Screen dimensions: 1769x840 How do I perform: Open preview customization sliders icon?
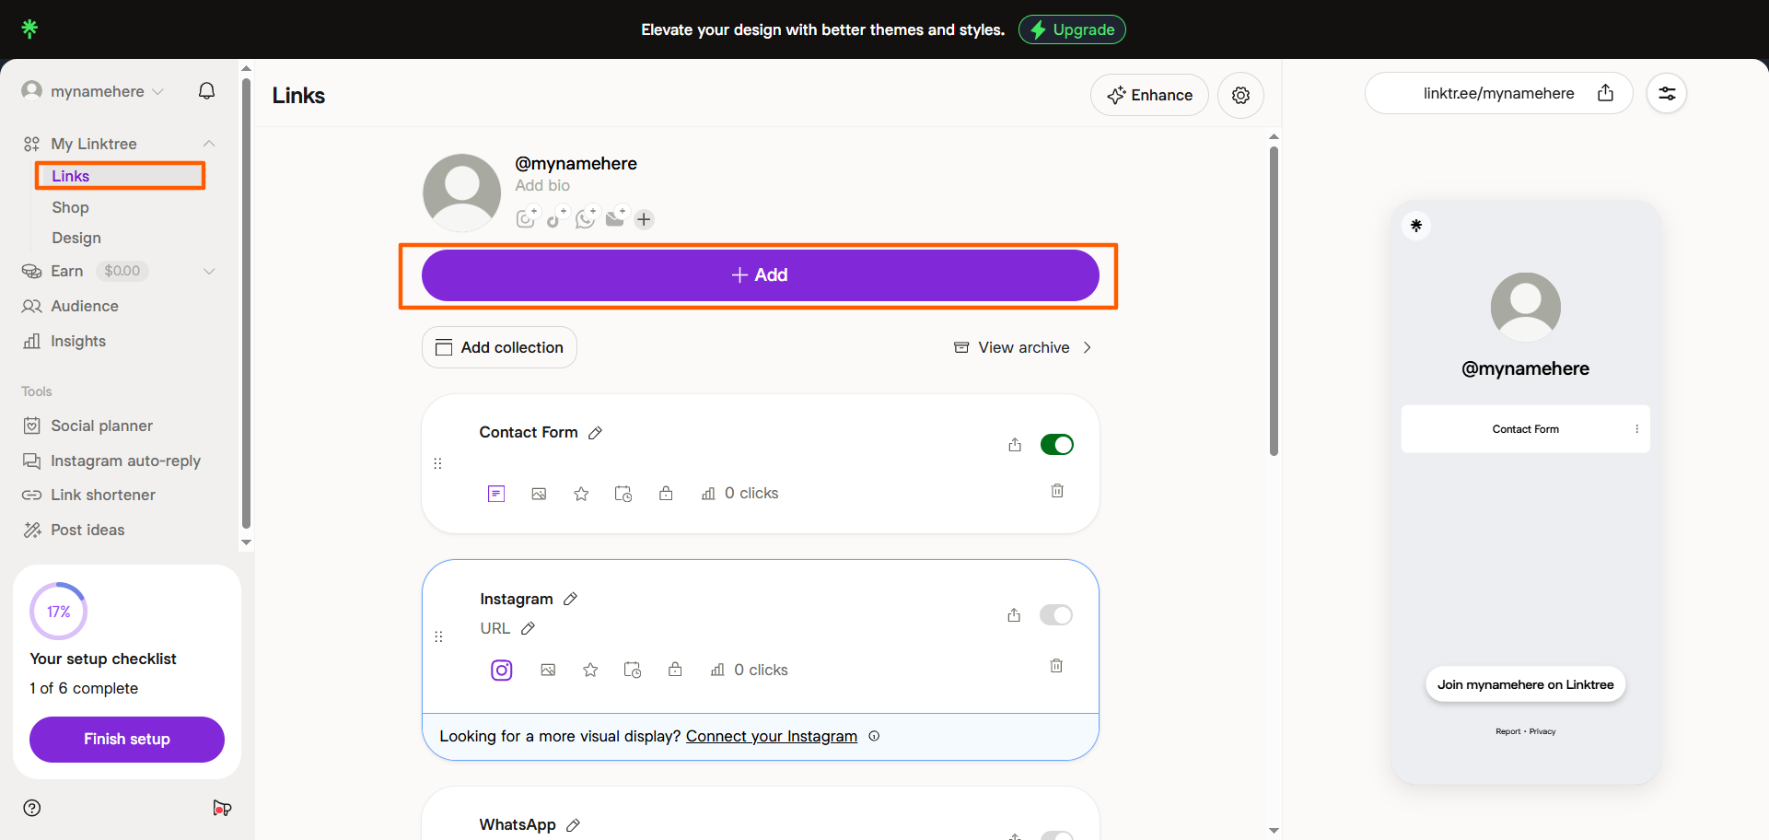click(1667, 93)
